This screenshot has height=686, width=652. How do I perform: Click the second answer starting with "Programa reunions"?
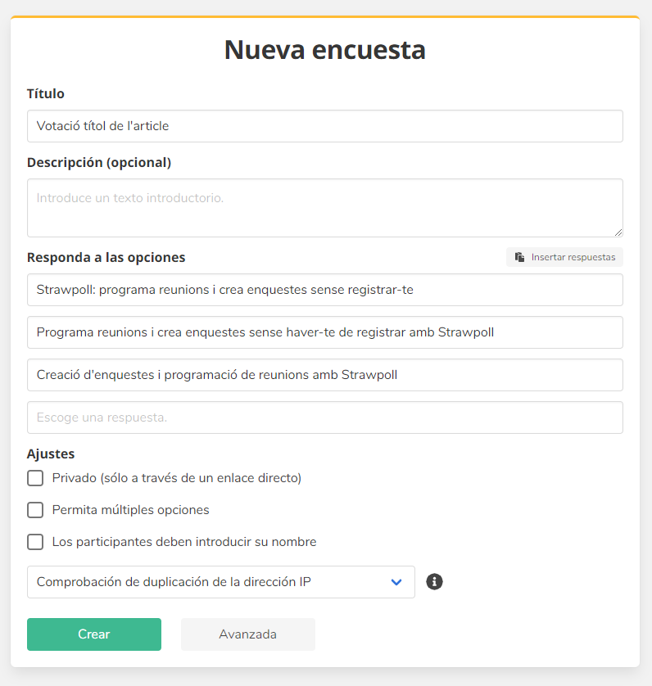coord(324,332)
